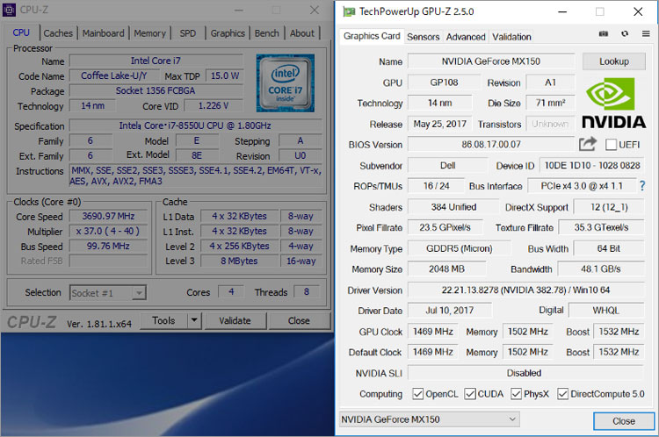Click Package value Socket 1356 FCBGA
659x437 pixels.
click(156, 90)
